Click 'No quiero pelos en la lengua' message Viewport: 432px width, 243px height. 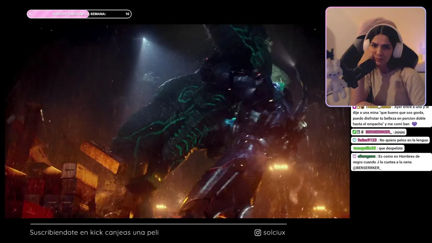(404, 140)
